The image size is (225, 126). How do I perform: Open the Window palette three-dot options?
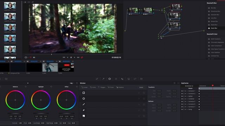tap(178, 83)
